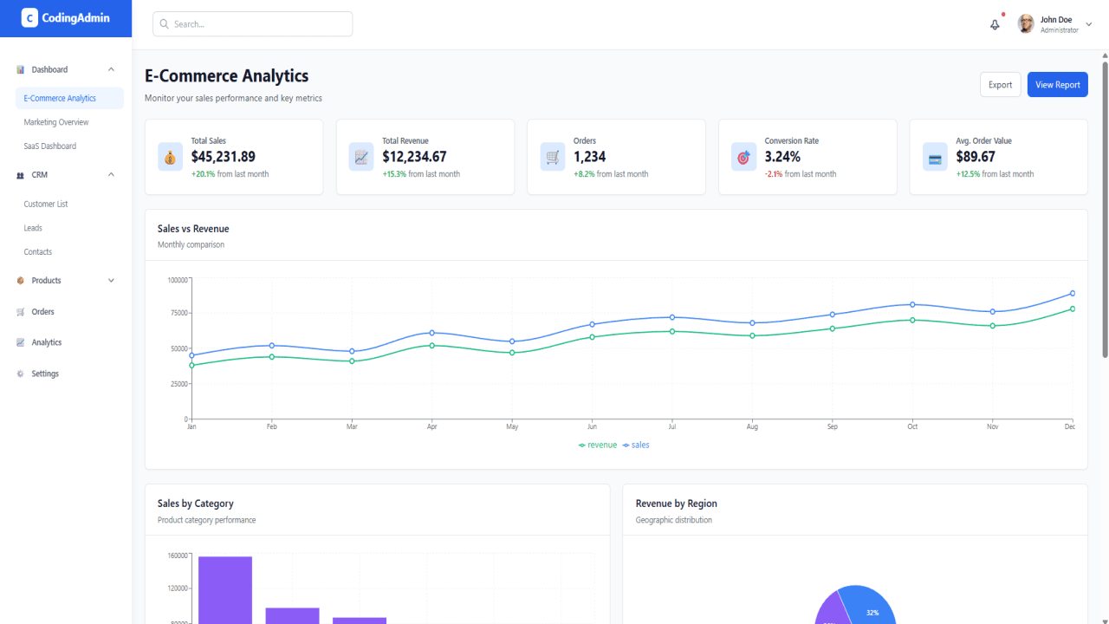Click the Settings gear icon
This screenshot has width=1109, height=624.
pos(21,374)
